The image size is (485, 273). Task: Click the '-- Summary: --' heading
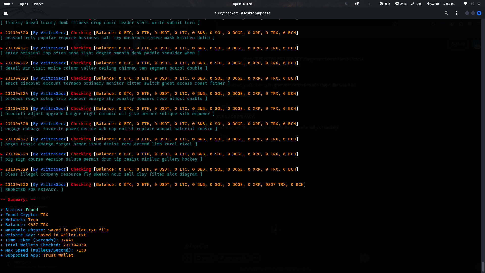(x=18, y=200)
